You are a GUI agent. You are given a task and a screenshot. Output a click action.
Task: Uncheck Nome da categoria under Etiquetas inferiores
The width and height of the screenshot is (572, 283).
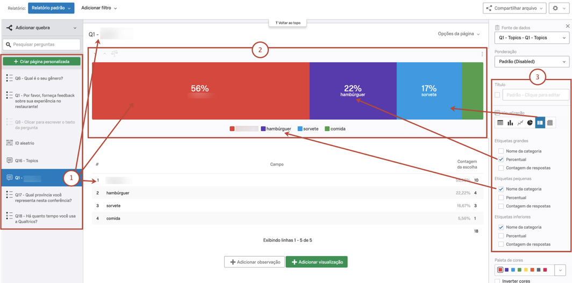coord(501,227)
